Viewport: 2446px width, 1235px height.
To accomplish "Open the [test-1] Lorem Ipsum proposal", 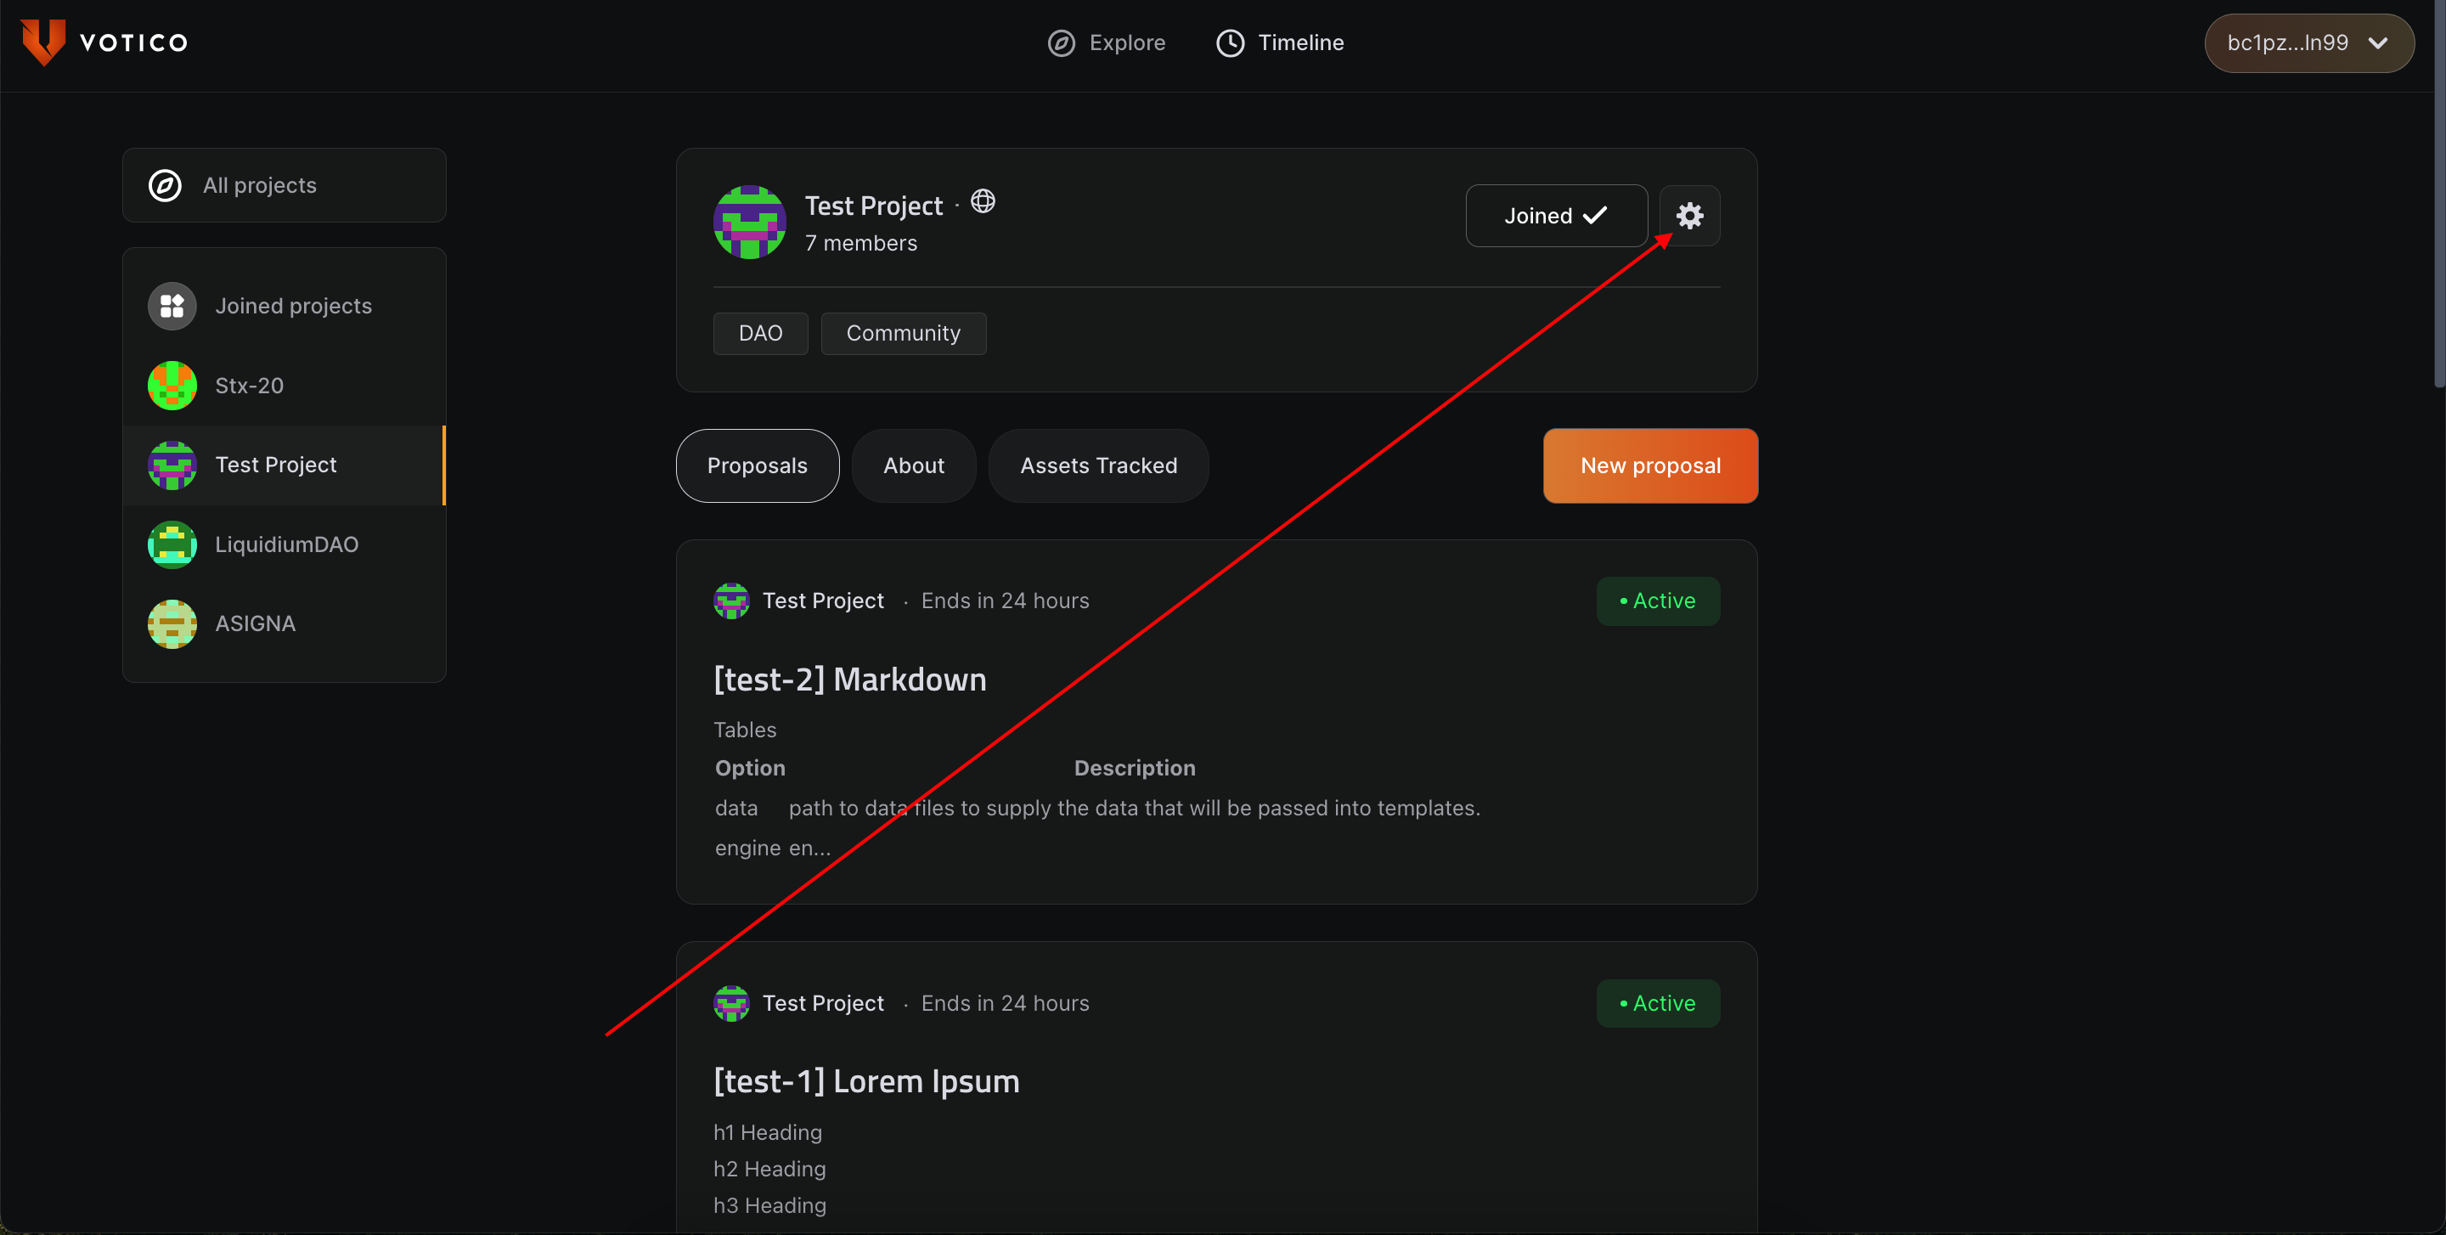I will pos(866,1081).
